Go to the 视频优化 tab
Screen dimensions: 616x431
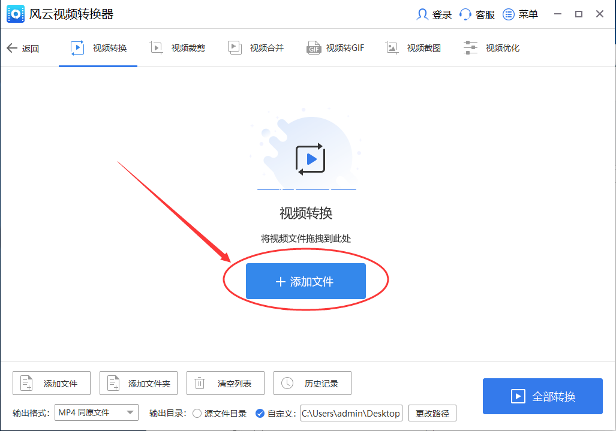click(x=491, y=48)
